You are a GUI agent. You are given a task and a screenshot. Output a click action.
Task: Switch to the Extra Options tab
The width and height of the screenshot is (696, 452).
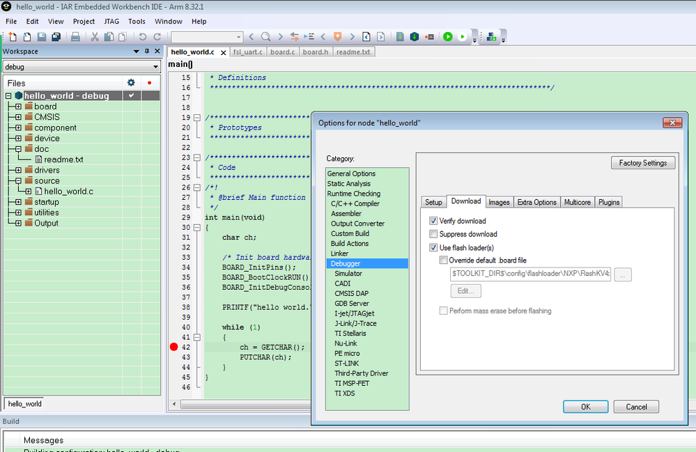(536, 202)
